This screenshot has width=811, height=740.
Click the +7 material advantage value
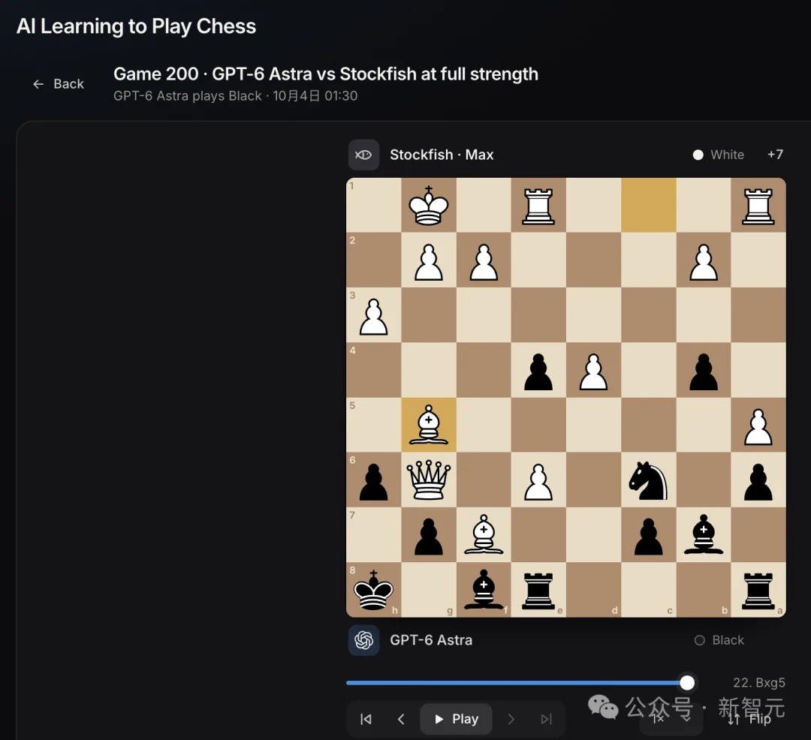(x=775, y=155)
